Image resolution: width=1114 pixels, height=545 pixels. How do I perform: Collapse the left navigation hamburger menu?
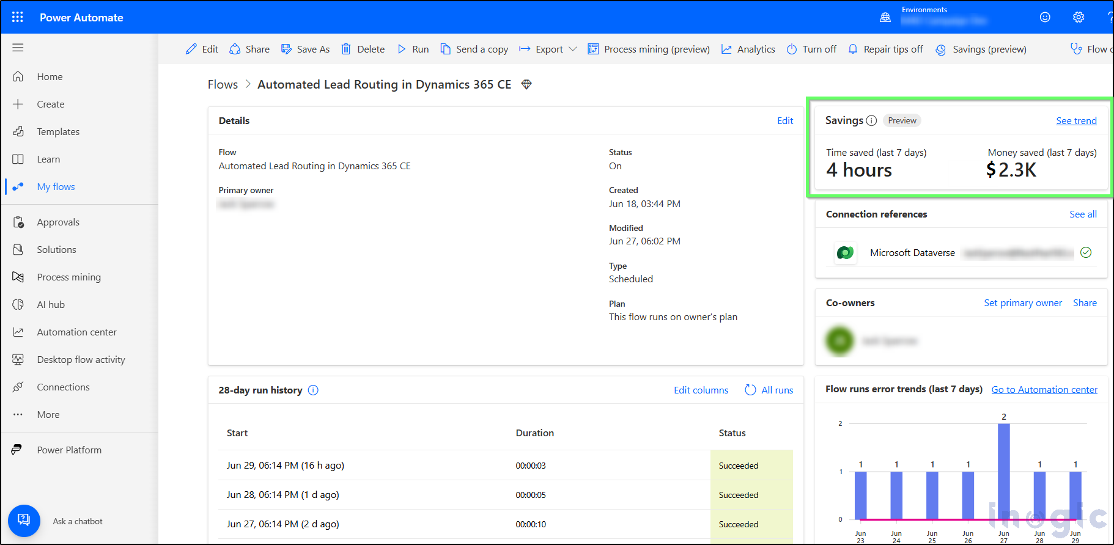tap(18, 48)
